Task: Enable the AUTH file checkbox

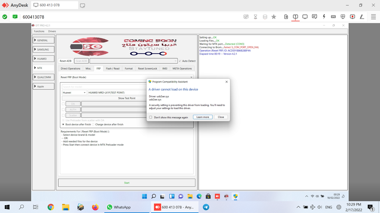Action: pos(63,109)
